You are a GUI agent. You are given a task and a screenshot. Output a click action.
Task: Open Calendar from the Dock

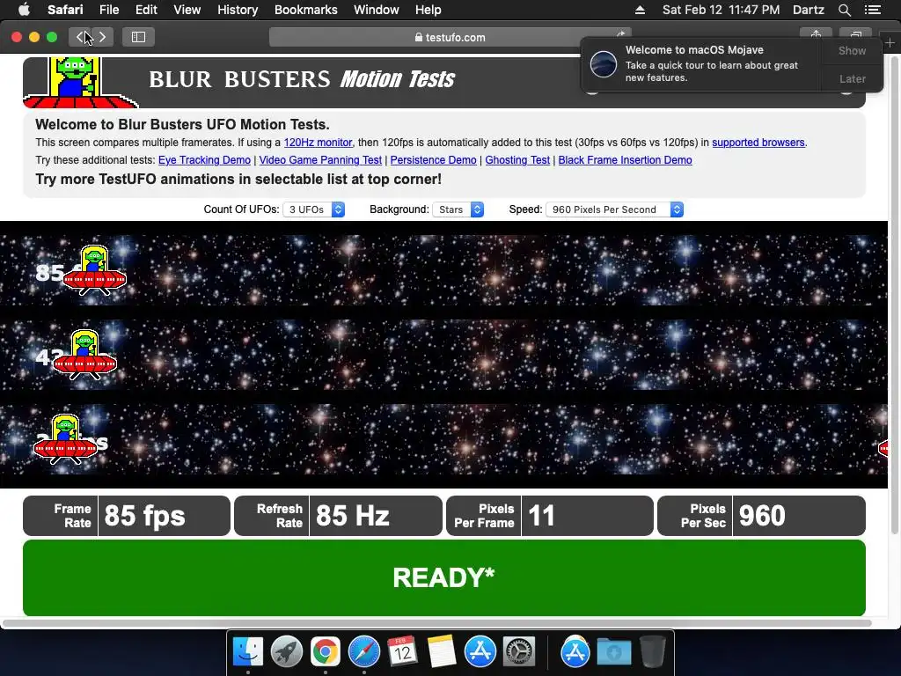point(402,652)
